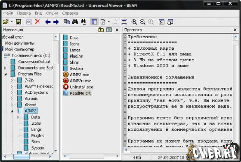241x162 pixels.
Task: Click the navigation tree horizontal scrollbar thumb
Action: pos(22,156)
